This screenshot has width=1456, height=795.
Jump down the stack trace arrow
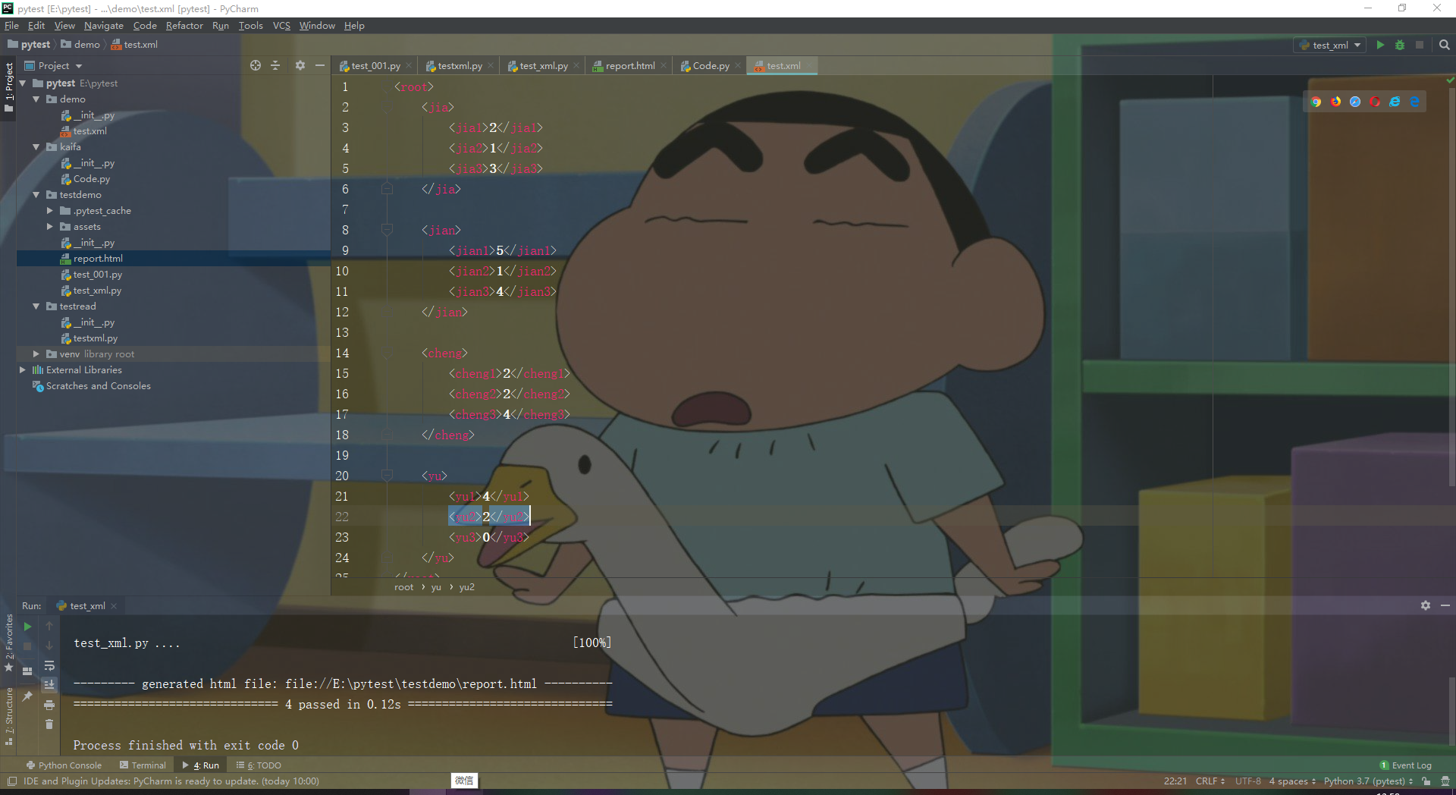49,646
